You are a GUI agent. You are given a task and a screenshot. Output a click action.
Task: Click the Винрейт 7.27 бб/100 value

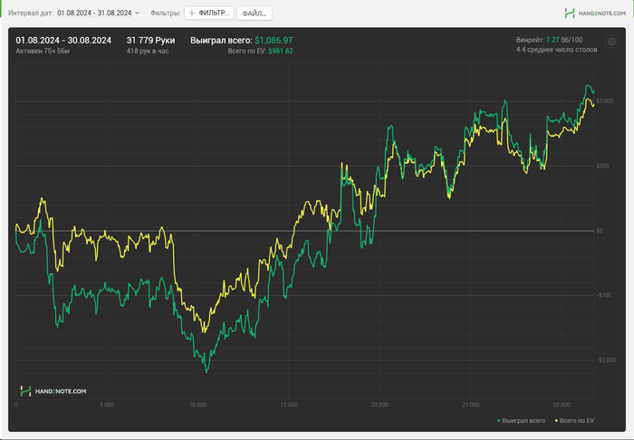pyautogui.click(x=550, y=40)
